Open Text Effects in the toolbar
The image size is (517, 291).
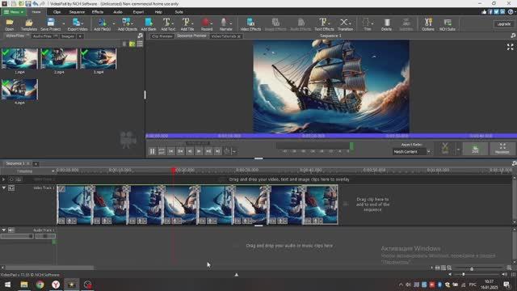pos(324,24)
